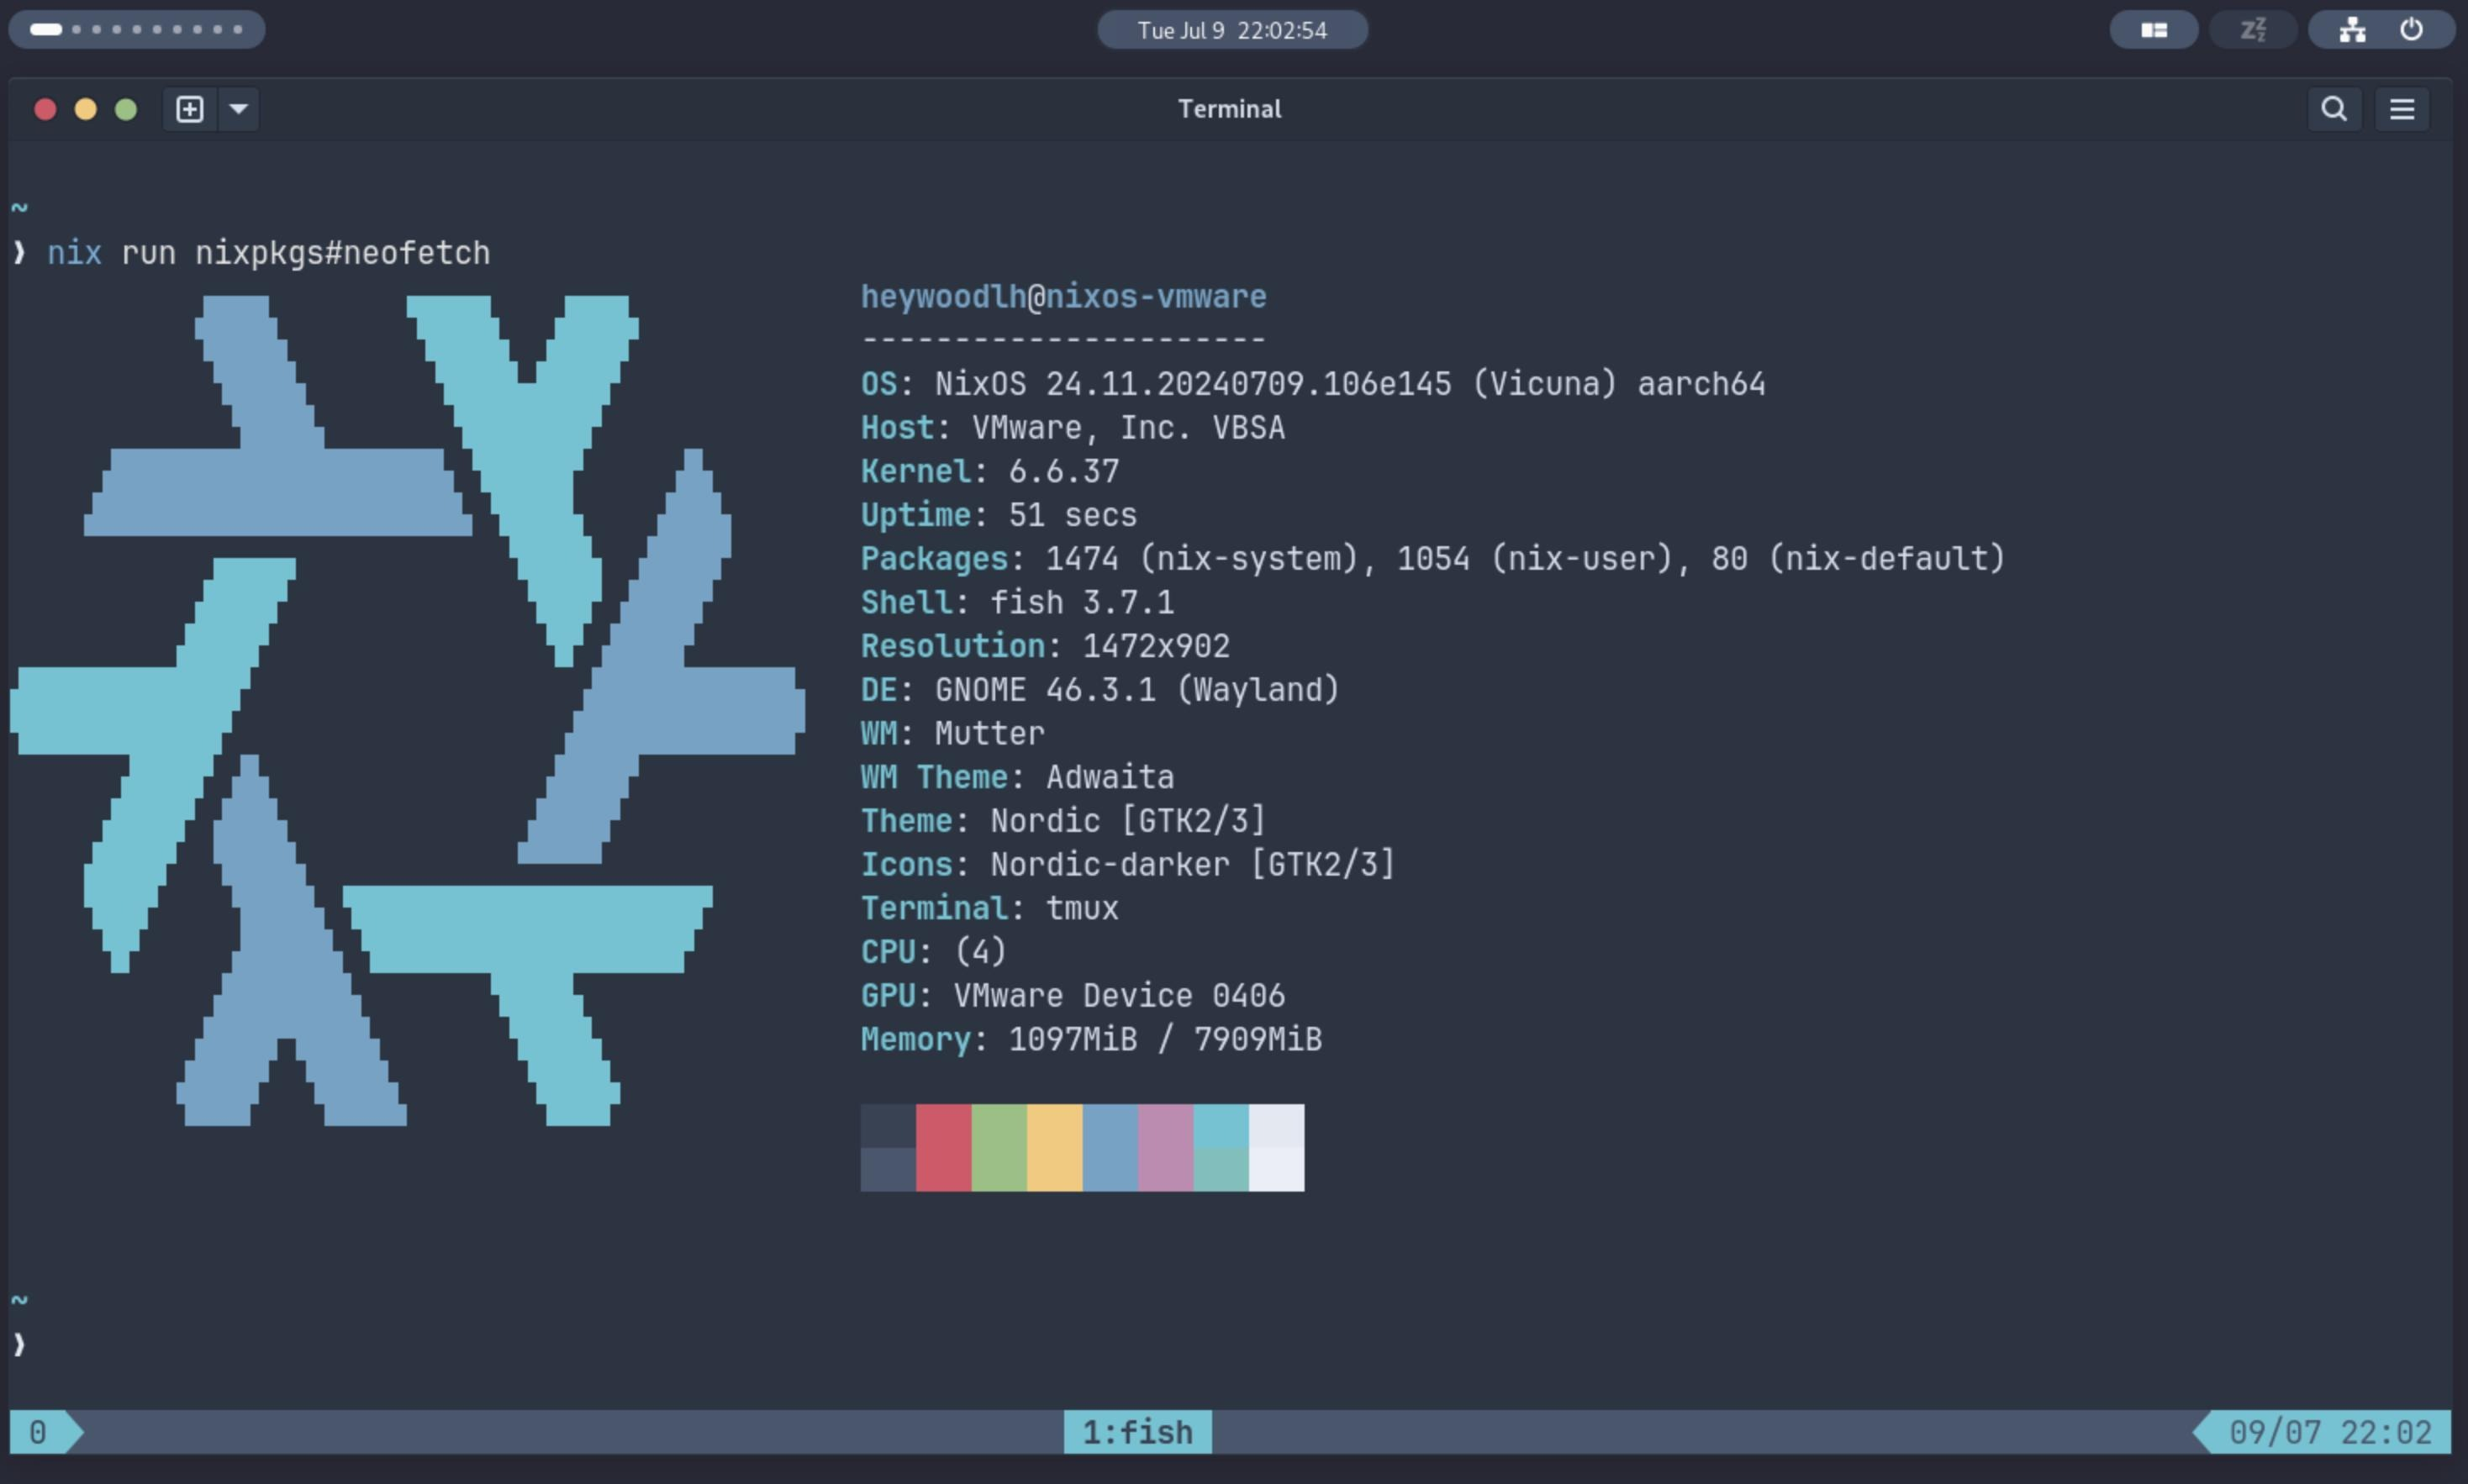The image size is (2468, 1484).
Task: Open the power menu icon
Action: click(x=2411, y=30)
